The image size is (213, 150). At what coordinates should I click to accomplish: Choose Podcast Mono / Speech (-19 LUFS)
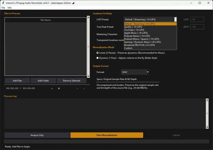150,39
